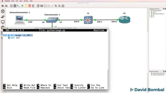Select the add note tool
This screenshot has width=166, height=93.
click(x=38, y=6)
